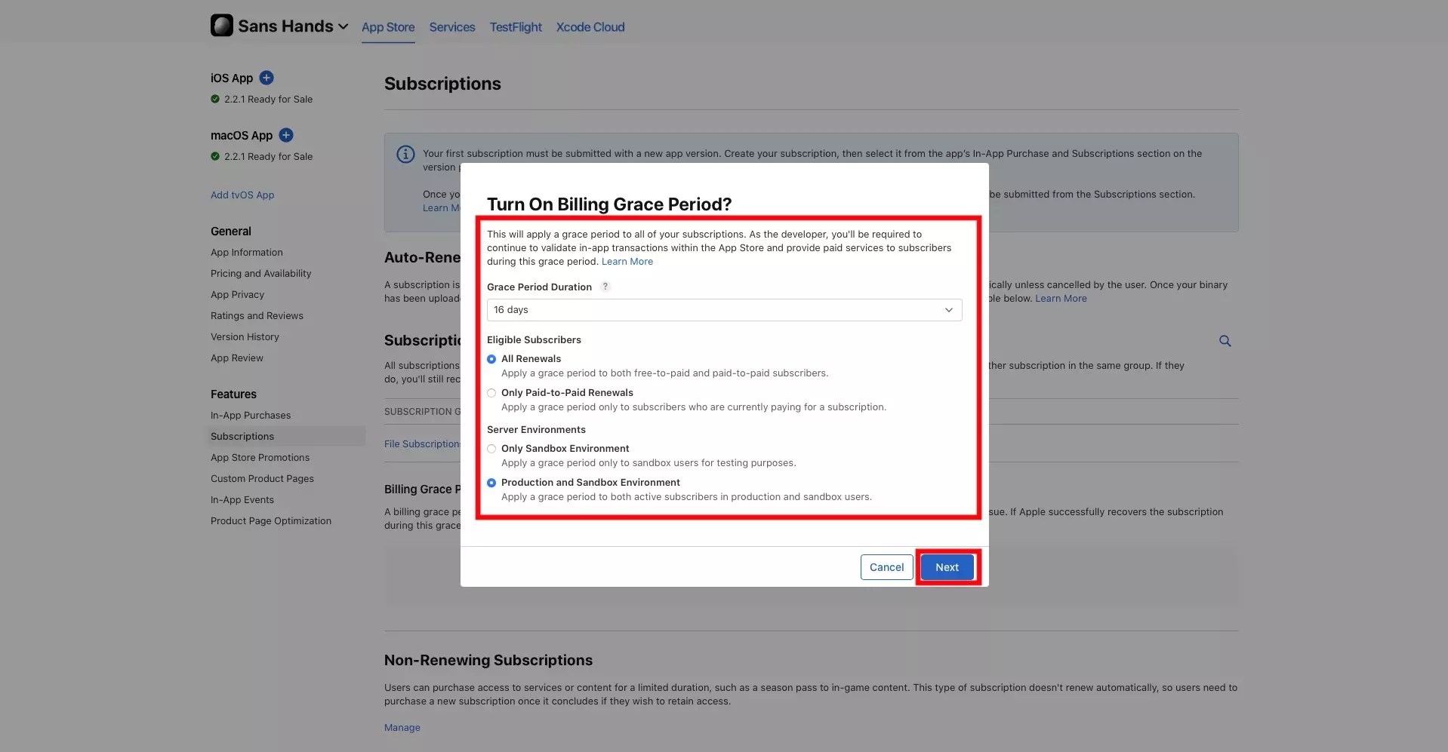
Task: Open Pricing and Availability in sidebar
Action: click(x=260, y=274)
